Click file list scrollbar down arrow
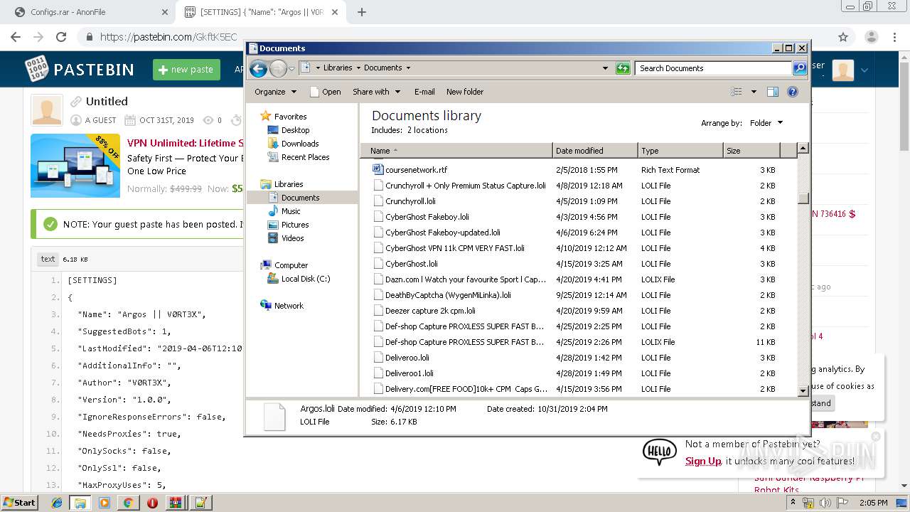Viewport: 910px width, 512px height. [x=803, y=390]
